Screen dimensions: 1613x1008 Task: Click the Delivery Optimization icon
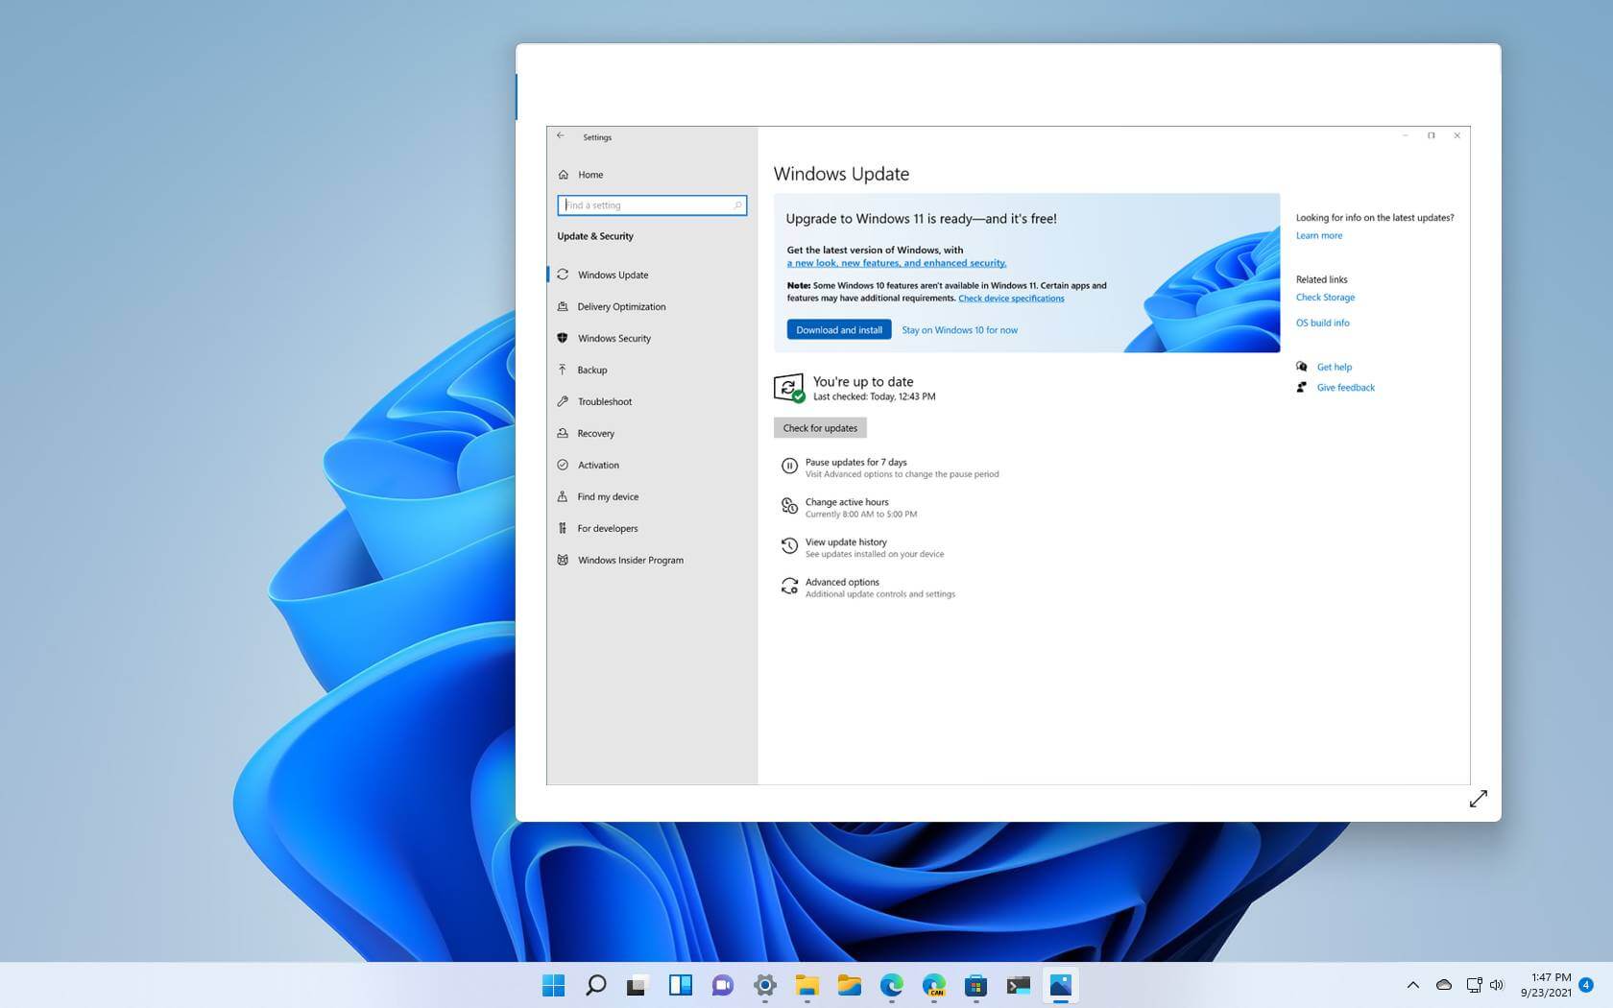tap(563, 306)
